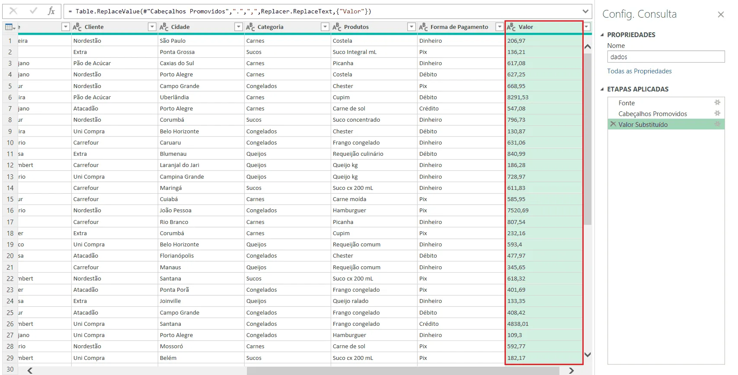Open the Cliente column filter dropdown

click(x=152, y=27)
